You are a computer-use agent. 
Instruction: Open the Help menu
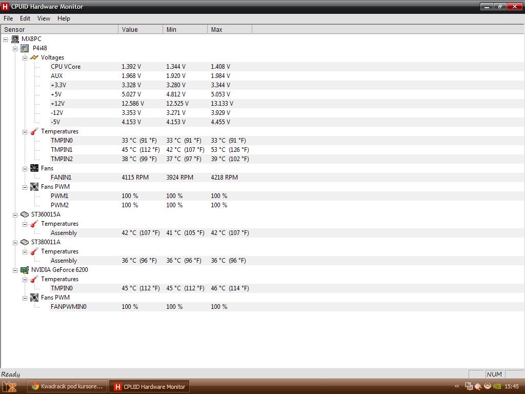pos(64,18)
